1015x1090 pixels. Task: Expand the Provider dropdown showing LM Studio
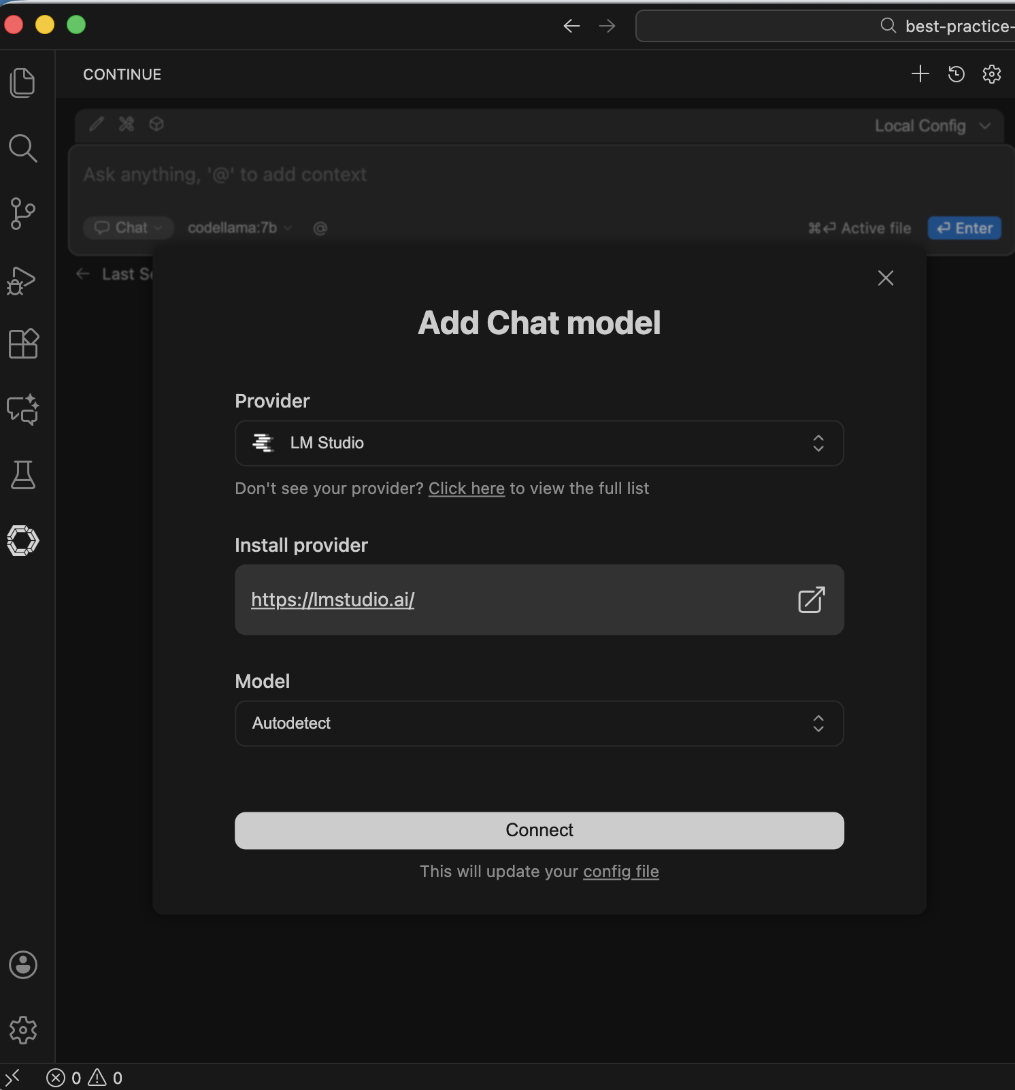coord(539,443)
